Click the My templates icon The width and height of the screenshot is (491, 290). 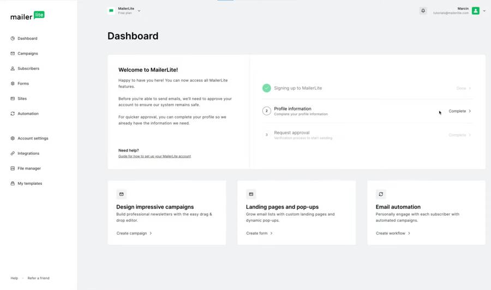[x=13, y=183]
